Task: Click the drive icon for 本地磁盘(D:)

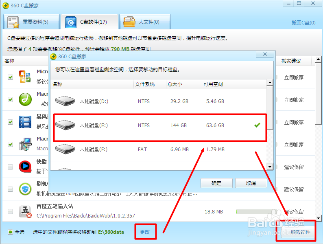Action: (65, 101)
